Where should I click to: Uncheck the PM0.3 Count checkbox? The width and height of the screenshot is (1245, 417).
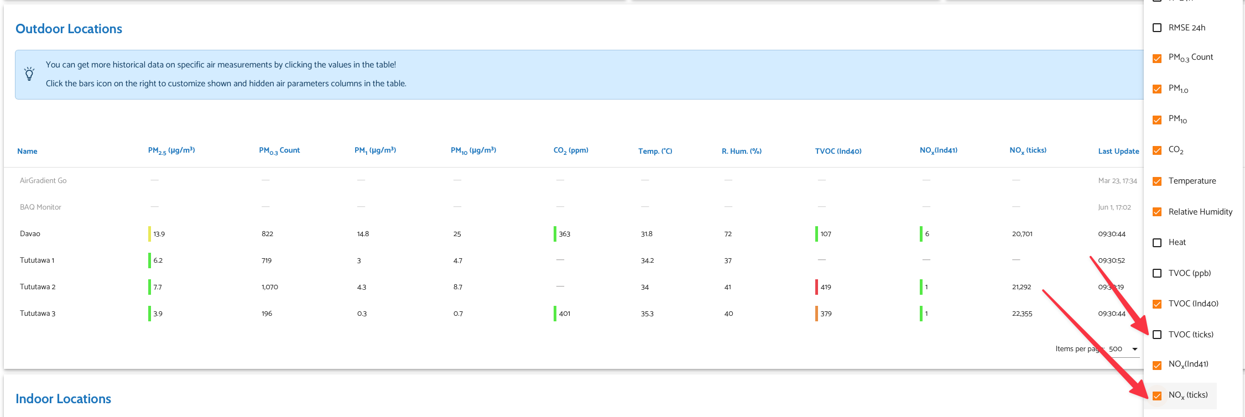pos(1157,58)
